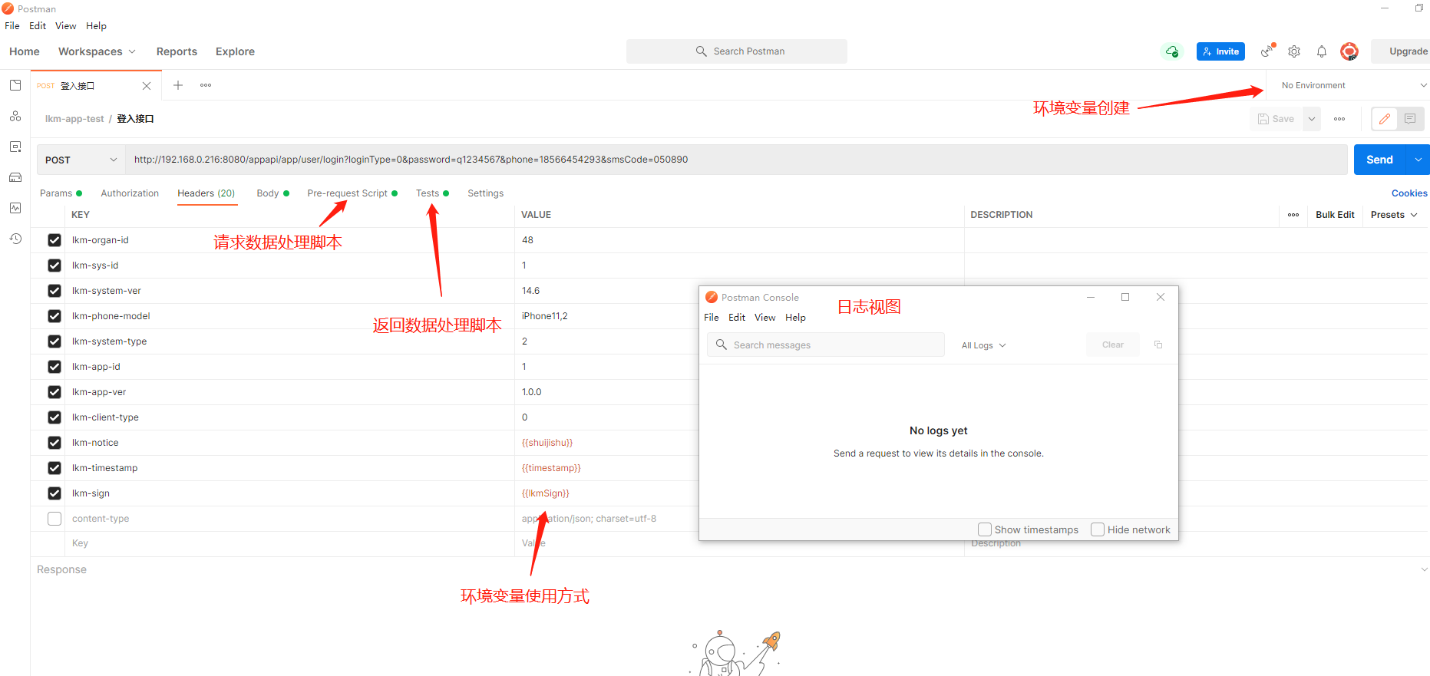Open the Cookies link
Viewport: 1430px width, 676px height.
pyautogui.click(x=1409, y=193)
